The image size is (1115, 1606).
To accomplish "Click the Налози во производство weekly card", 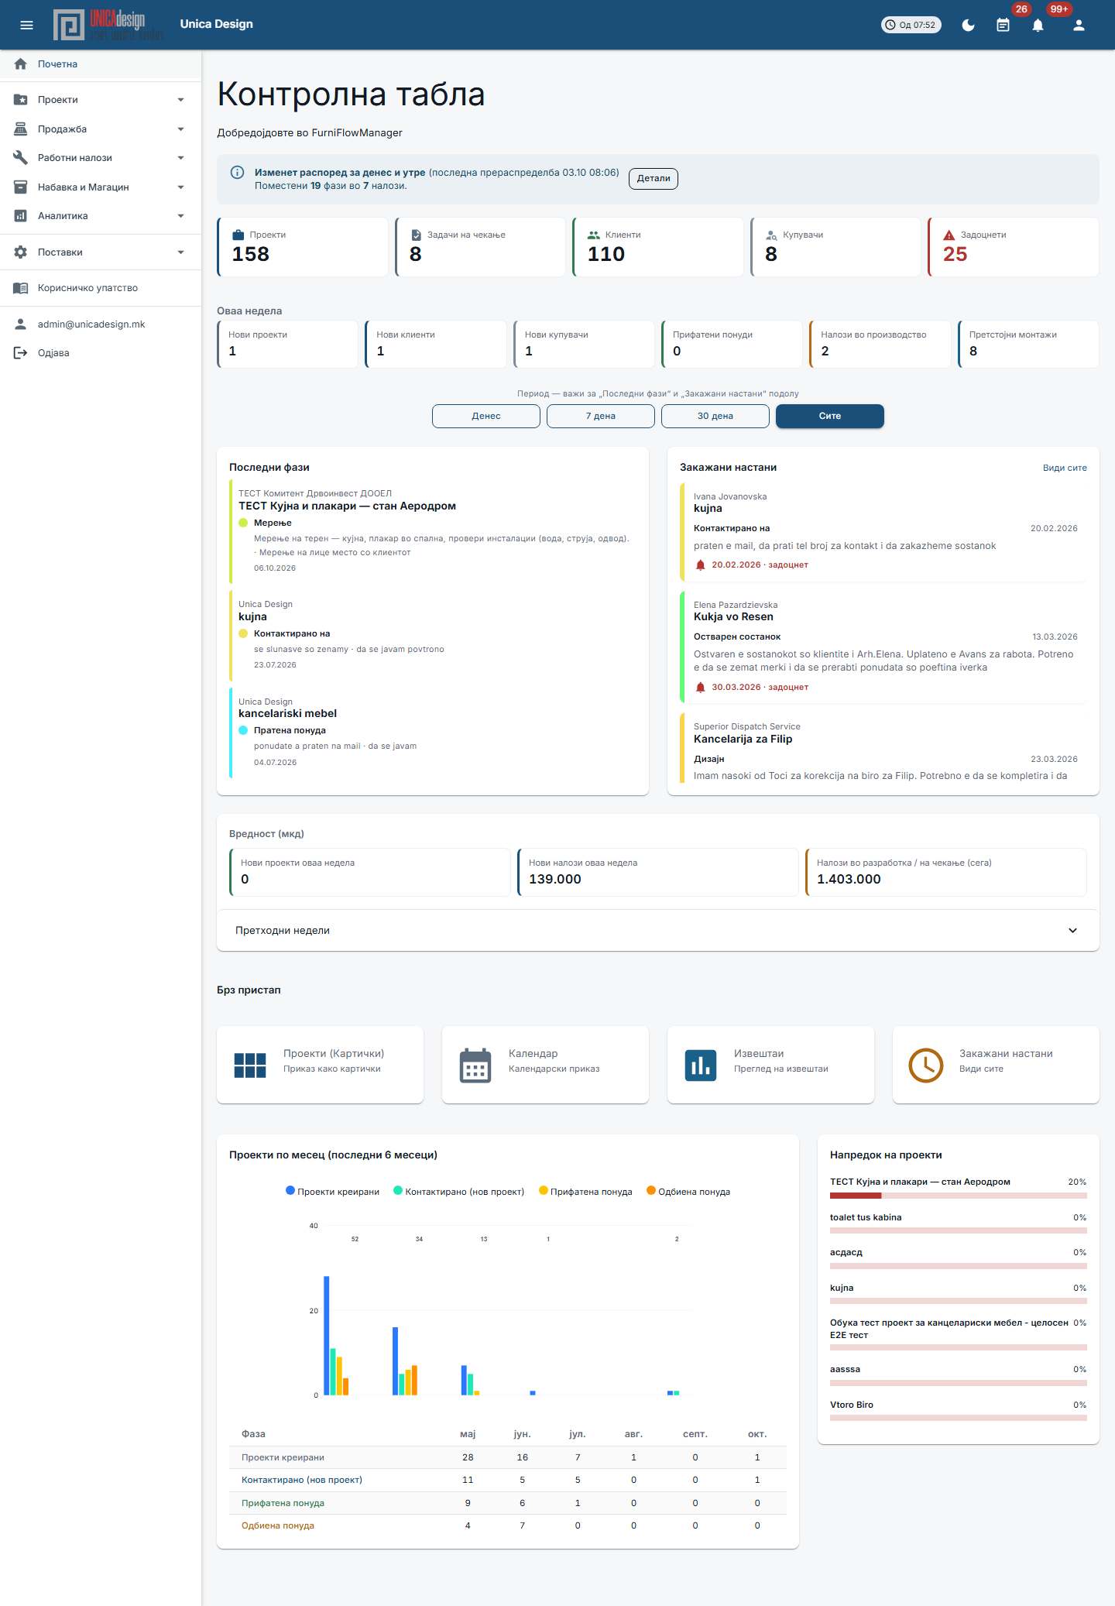I will tap(880, 344).
